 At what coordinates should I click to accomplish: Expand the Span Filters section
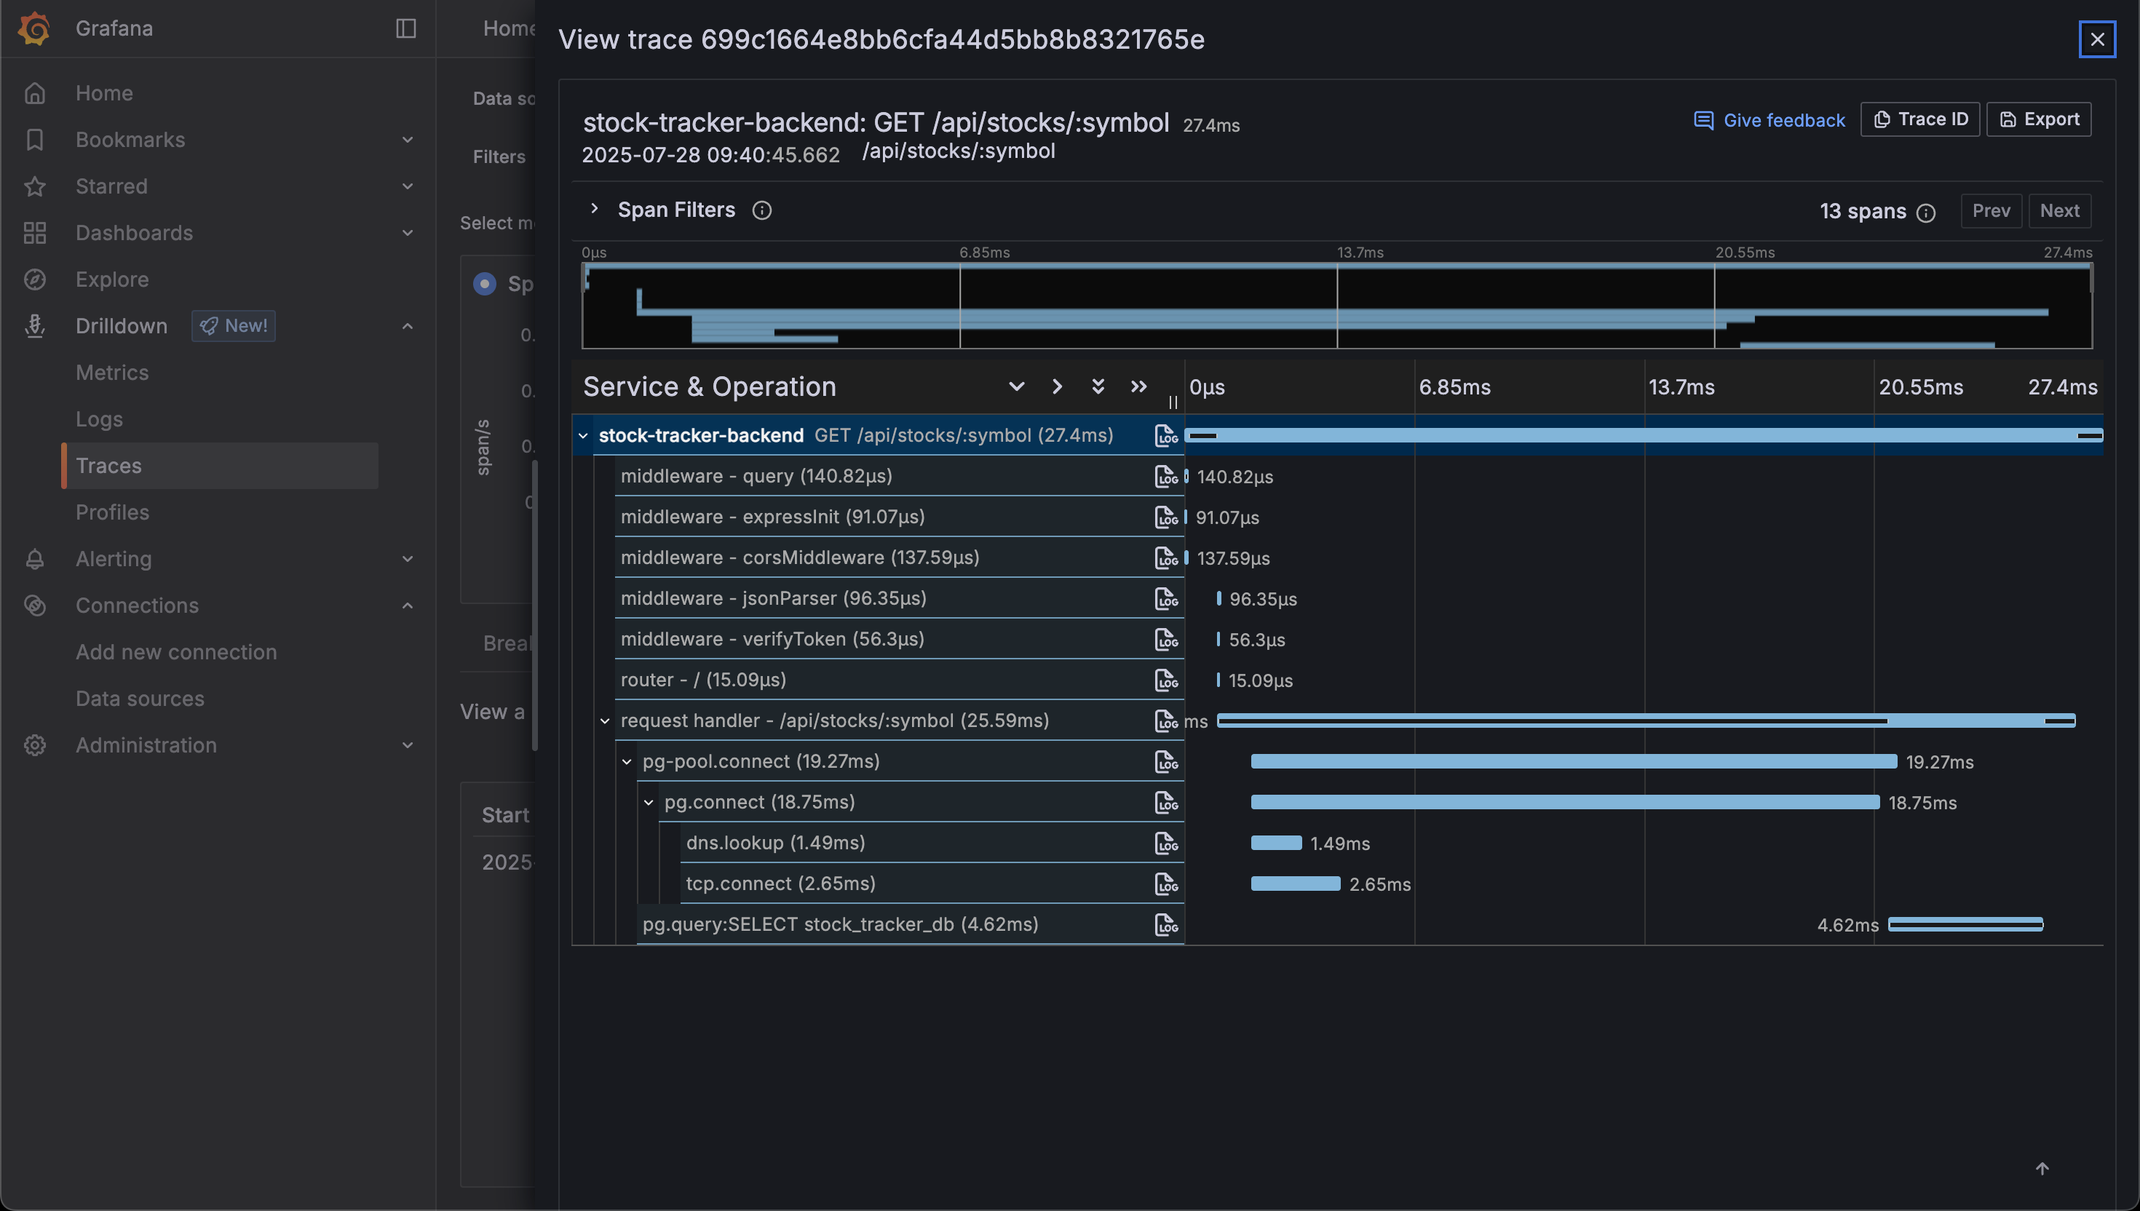594,209
